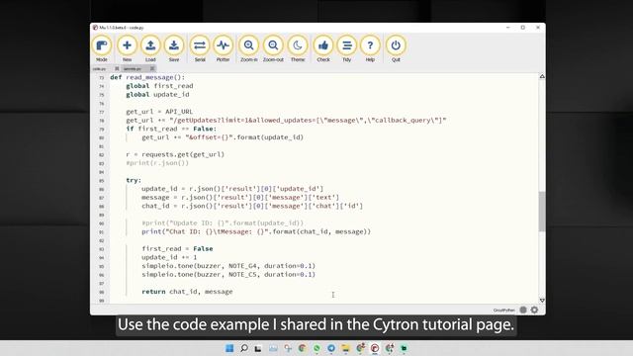Click 'r = requests.get(get_url)' line
Screen dimensions: 633x356
coord(175,154)
